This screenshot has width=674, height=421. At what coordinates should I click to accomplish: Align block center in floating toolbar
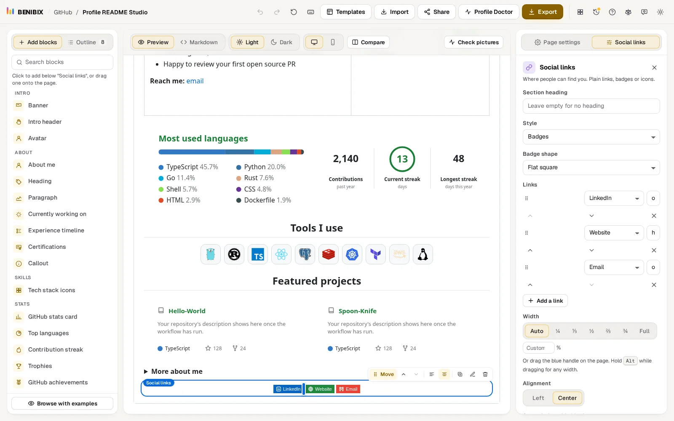pyautogui.click(x=444, y=374)
